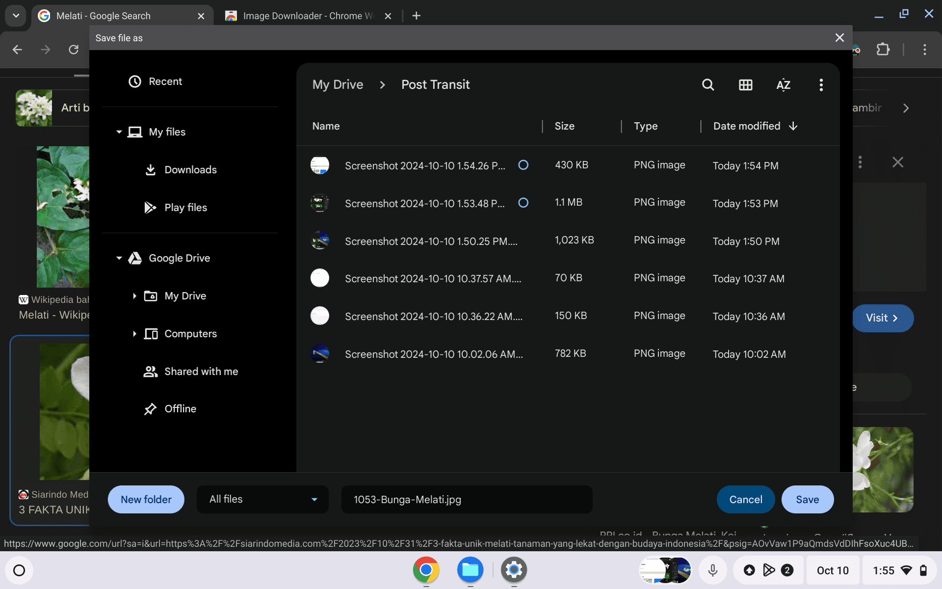Expand the My files section
942x589 pixels.
pyautogui.click(x=119, y=132)
